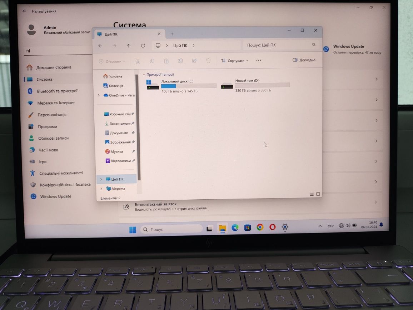Screen dimensions: 413x310
Task: Collapse the Пристрої та носії group
Action: click(144, 75)
